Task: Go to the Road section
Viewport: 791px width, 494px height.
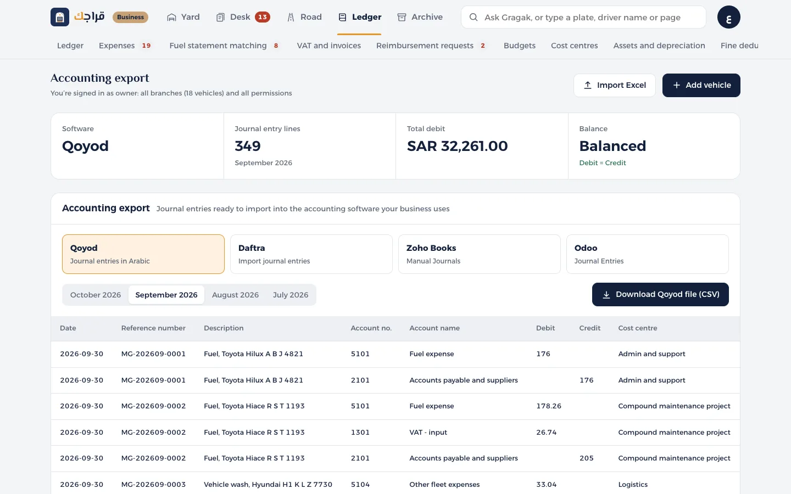Action: (x=304, y=17)
